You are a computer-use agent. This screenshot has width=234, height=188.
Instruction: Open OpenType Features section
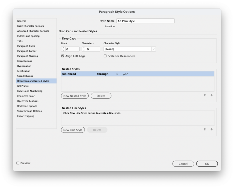[x=36, y=101]
